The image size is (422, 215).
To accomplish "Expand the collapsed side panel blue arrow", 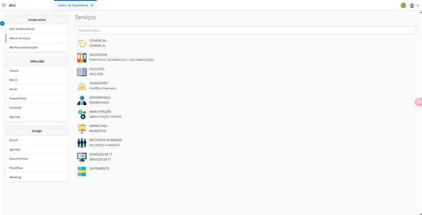I will [x=2, y=23].
